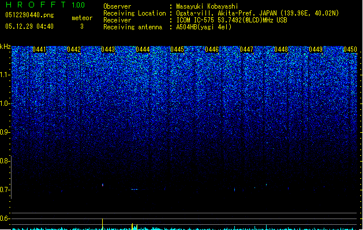Screen dimensions: 363x230
Task: Click the receiver ICOM IC-575 text
Action: 231,20
